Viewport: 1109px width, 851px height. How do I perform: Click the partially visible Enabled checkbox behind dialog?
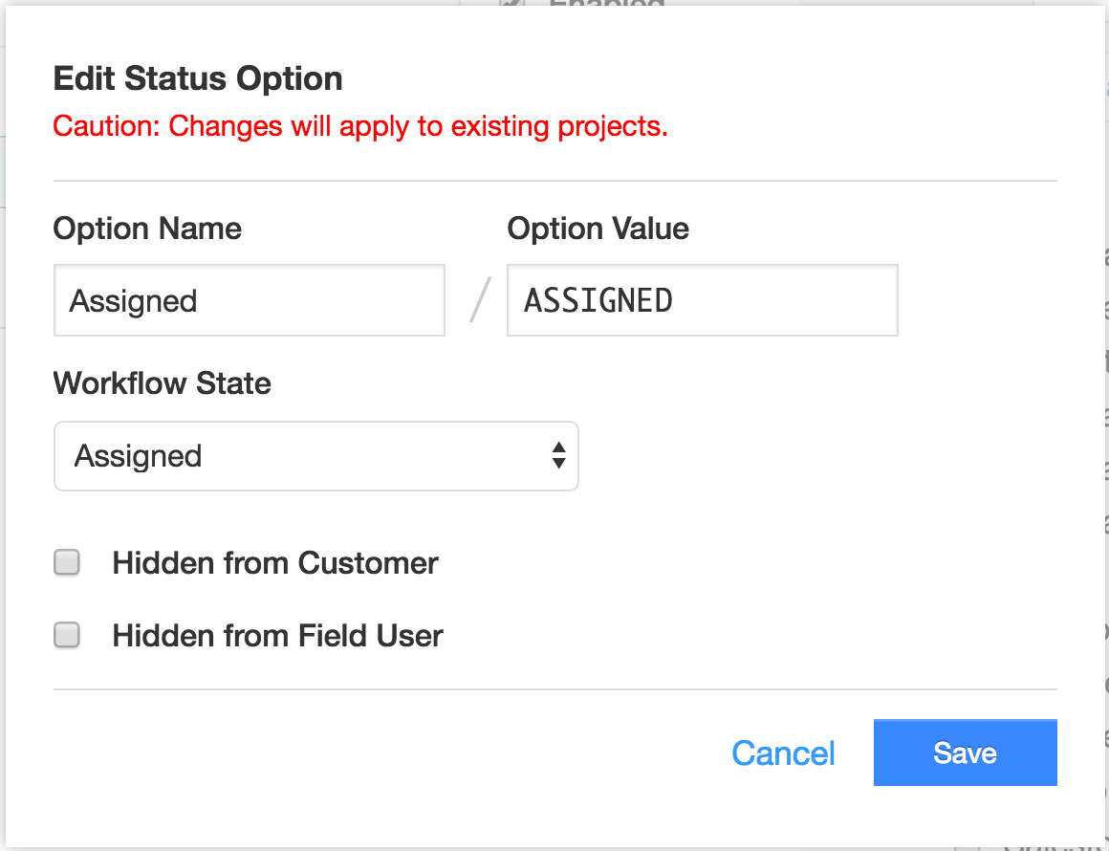coord(512,5)
